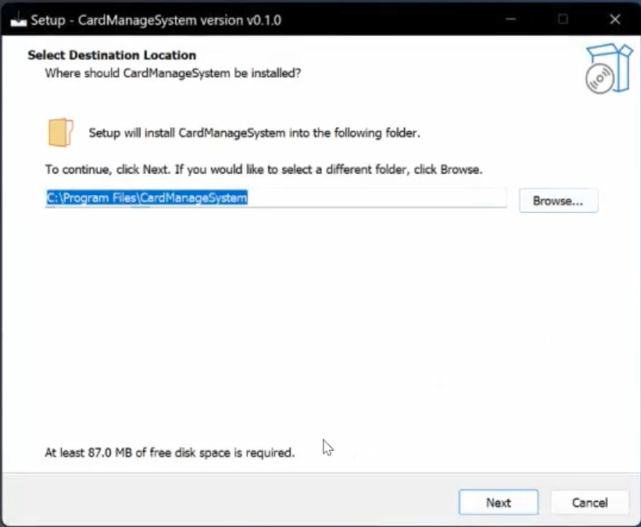Image resolution: width=641 pixels, height=527 pixels.
Task: Click the "Select Destination Location" heading
Action: (x=112, y=55)
